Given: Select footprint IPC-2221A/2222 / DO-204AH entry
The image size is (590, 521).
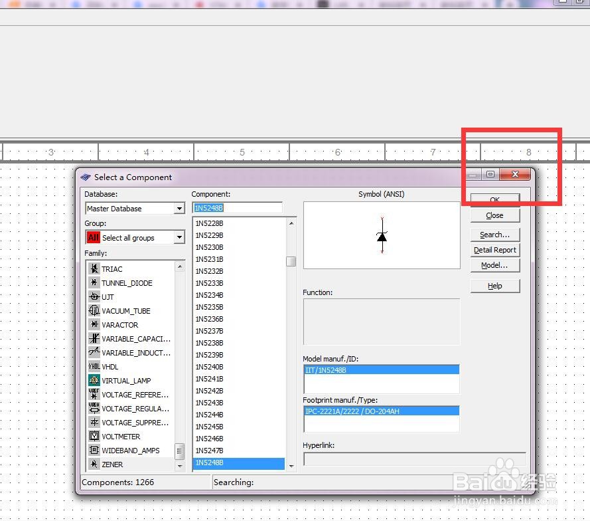Looking at the screenshot, I should (x=382, y=411).
